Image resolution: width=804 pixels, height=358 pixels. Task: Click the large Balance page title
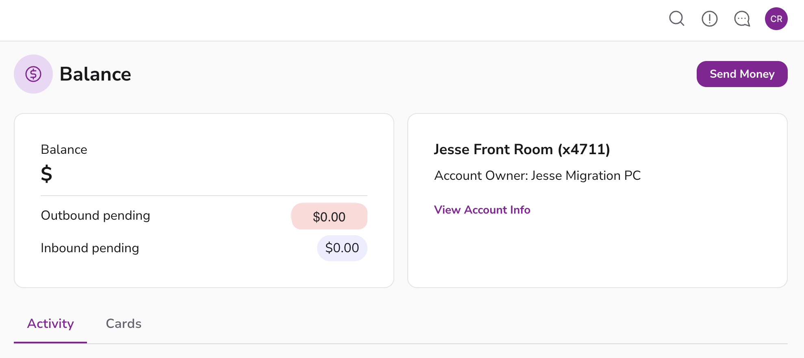pyautogui.click(x=95, y=74)
